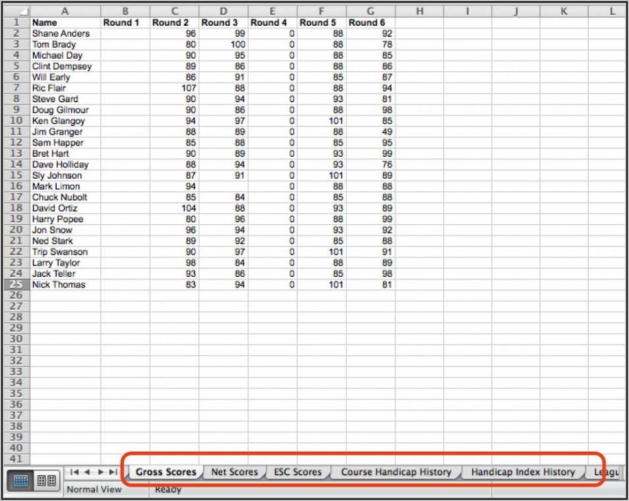Image resolution: width=629 pixels, height=501 pixels.
Task: Click David Ortiz's Round 2 score 104
Action: [175, 208]
